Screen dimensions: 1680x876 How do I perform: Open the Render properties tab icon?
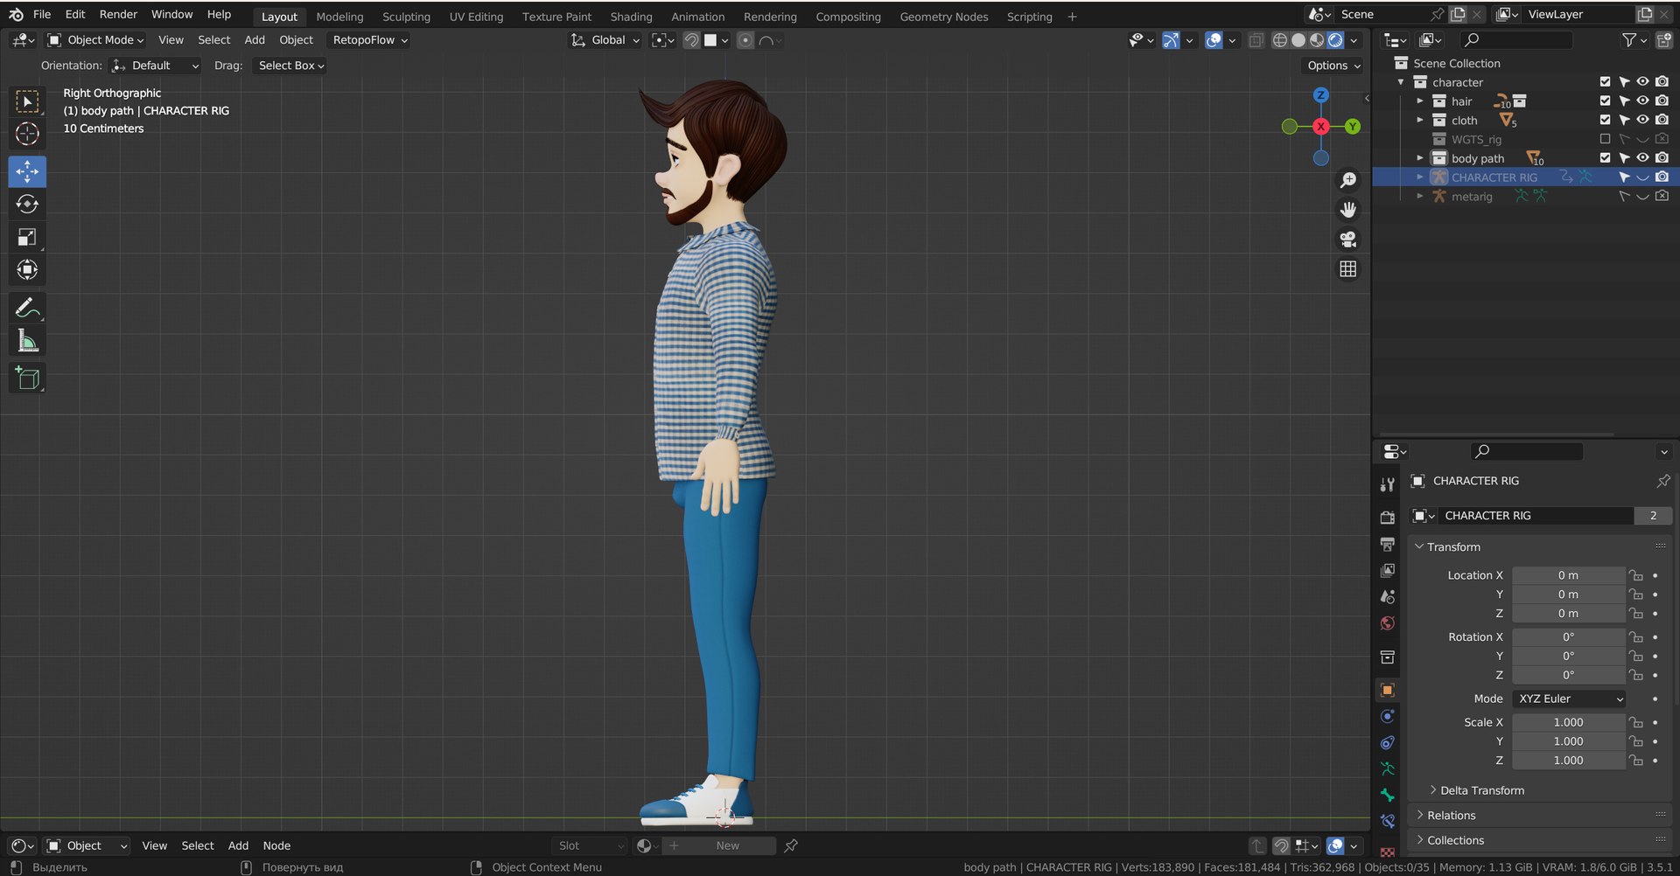click(1388, 518)
